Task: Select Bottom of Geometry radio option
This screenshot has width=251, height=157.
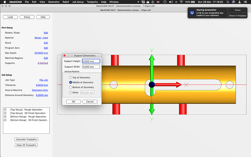Action: (71, 87)
